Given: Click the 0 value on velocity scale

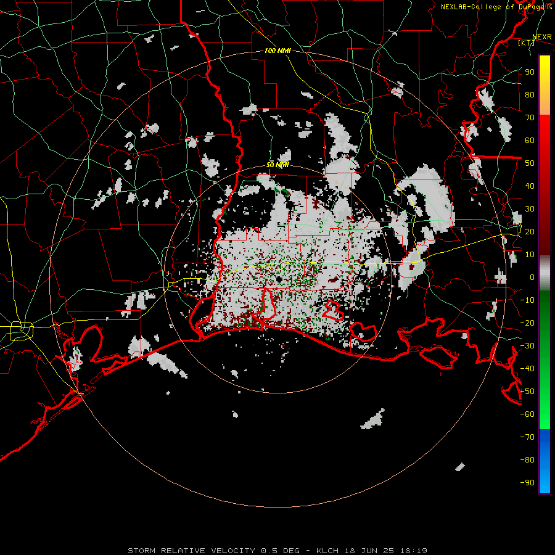Looking at the screenshot, I should (x=532, y=277).
